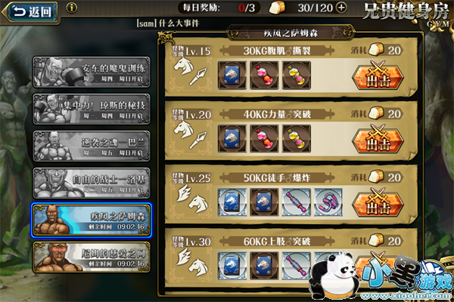Inspect blue horse card reward in Lv.15 row
This screenshot has width=454, height=302.
point(232,75)
